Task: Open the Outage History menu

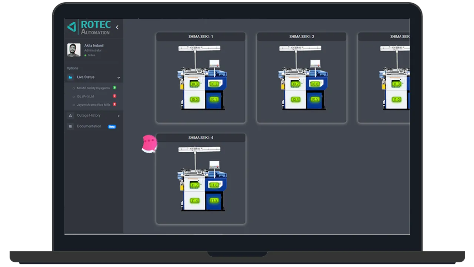Action: [x=89, y=115]
